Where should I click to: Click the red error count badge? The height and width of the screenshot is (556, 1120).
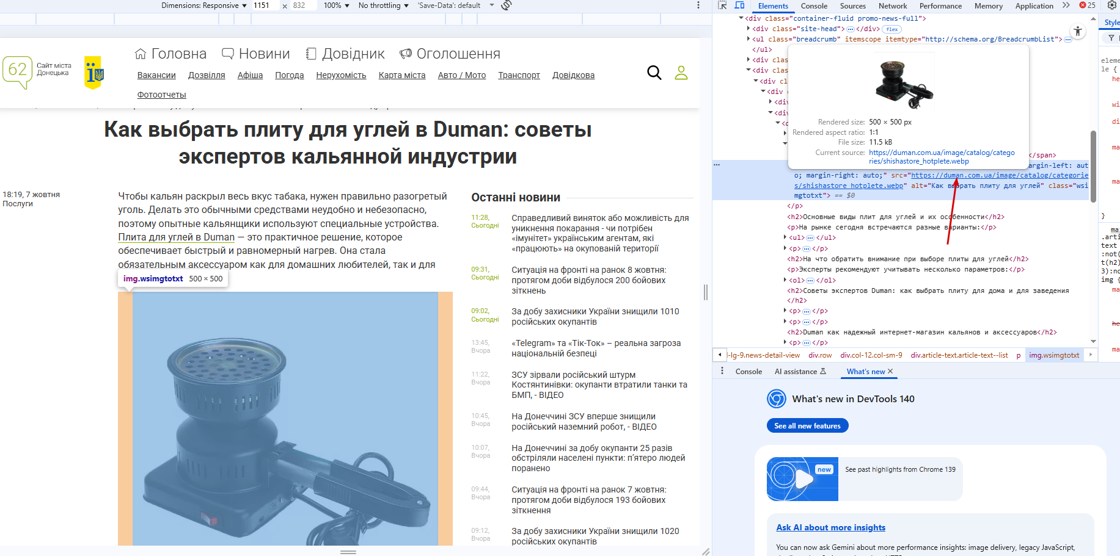coord(1088,5)
